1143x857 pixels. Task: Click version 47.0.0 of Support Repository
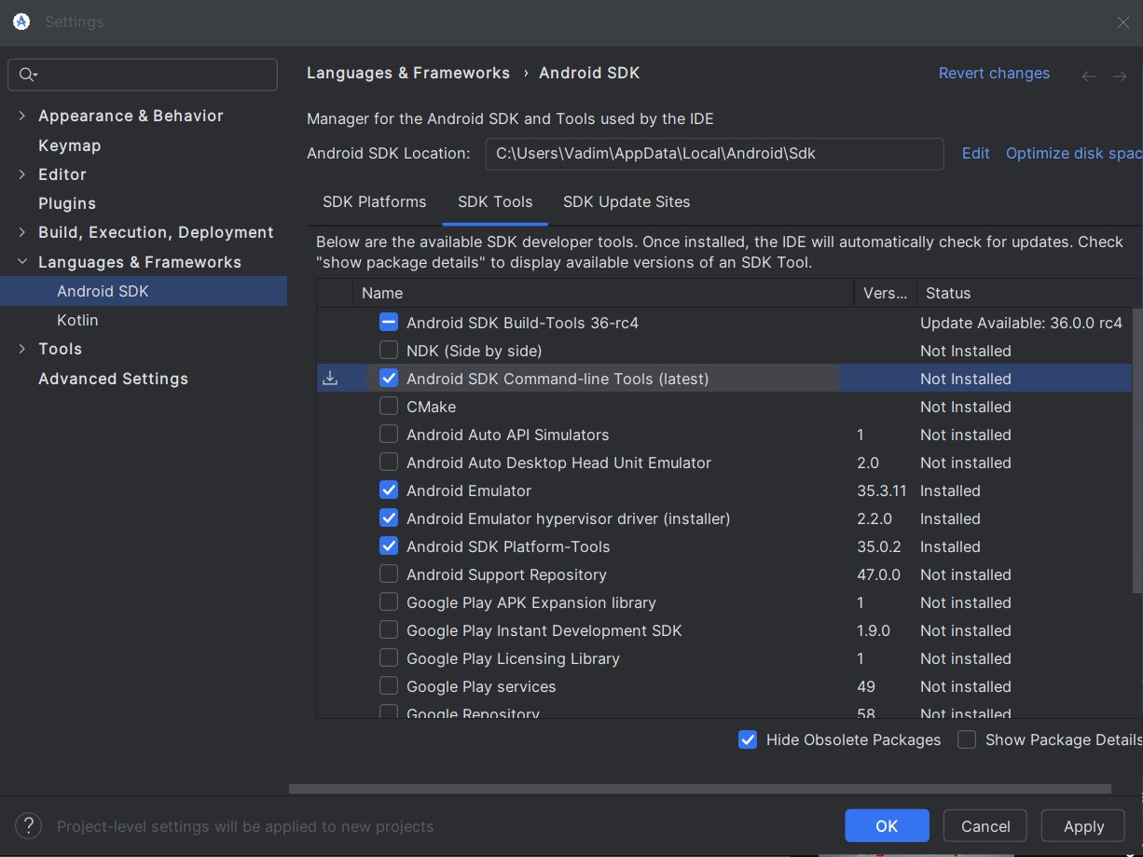(878, 574)
